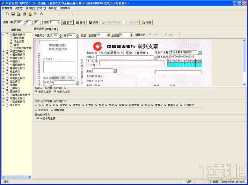The height and width of the screenshot is (185, 248).
Task: Click the cheque preview vertical scrollbar
Action: tap(244, 62)
